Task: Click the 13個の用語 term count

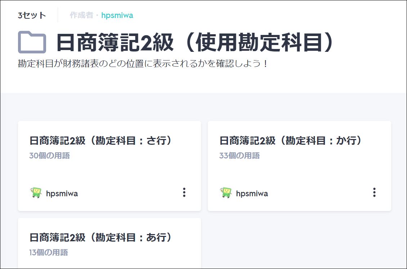Action: coord(49,252)
